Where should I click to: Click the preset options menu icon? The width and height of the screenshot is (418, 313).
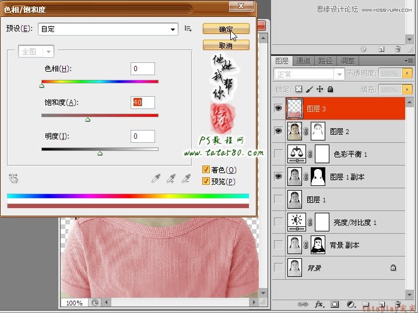pyautogui.click(x=188, y=29)
